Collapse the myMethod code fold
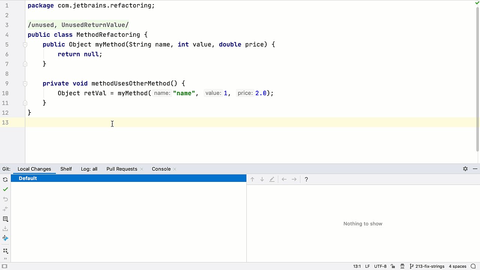Image resolution: width=480 pixels, height=270 pixels. pos(25,44)
